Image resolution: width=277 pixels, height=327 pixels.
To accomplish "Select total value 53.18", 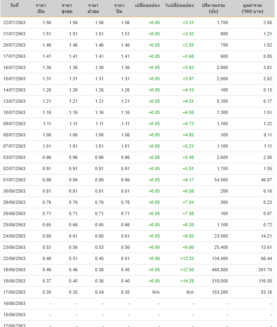I will tap(266, 292).
